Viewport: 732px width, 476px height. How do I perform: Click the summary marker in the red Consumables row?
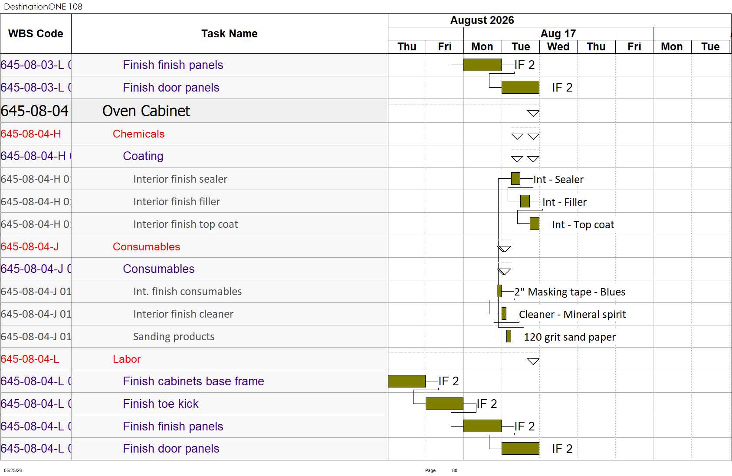(x=504, y=249)
